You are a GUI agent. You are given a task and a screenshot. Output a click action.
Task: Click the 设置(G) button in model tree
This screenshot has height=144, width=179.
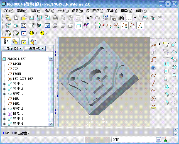tap(35, 48)
